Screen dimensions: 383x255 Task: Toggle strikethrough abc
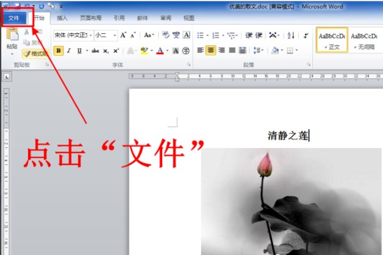click(x=95, y=51)
